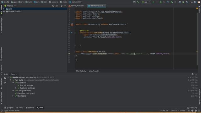201x113 pixels.
Task: Click the override gutter icon at line 14
Action: (x=72, y=33)
